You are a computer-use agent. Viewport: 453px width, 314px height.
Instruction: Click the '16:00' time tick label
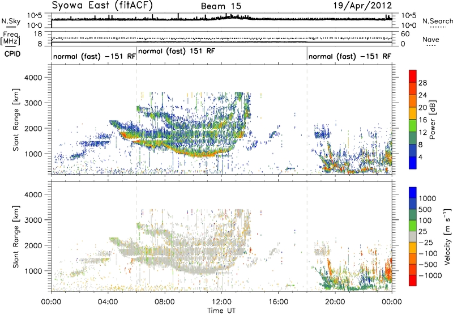click(278, 302)
